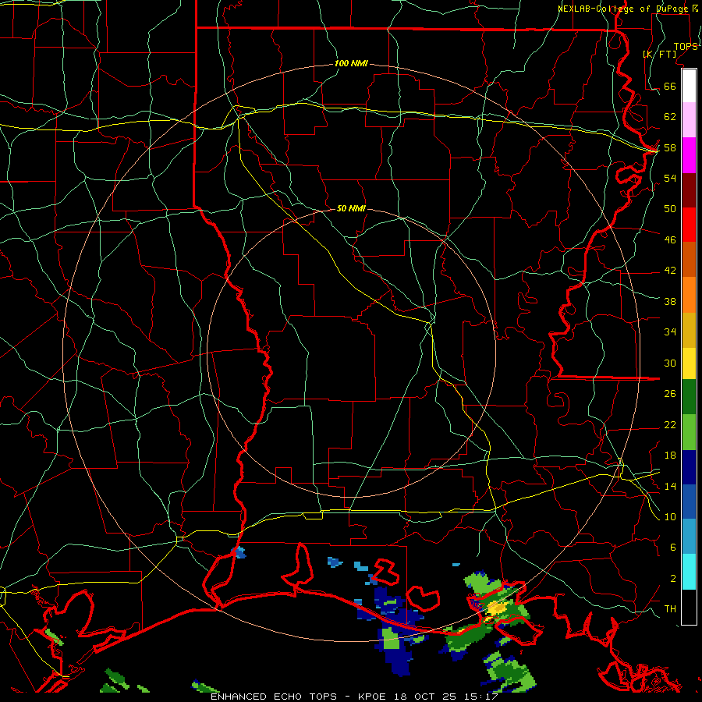The image size is (702, 702).
Task: Click the "[K FT]" units label
Action: (x=659, y=55)
